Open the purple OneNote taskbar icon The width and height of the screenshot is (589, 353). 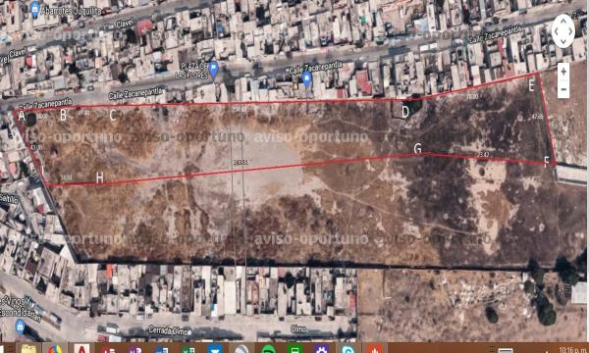[134, 349]
